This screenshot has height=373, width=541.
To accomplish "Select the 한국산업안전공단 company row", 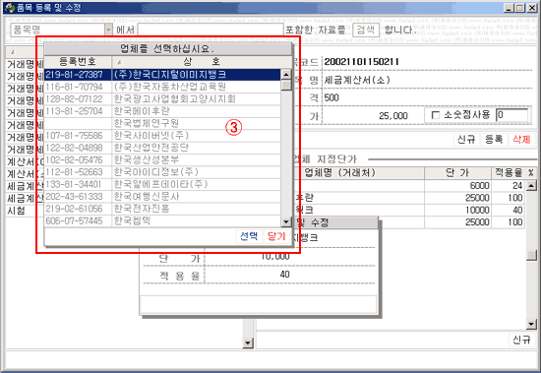I will [163, 148].
